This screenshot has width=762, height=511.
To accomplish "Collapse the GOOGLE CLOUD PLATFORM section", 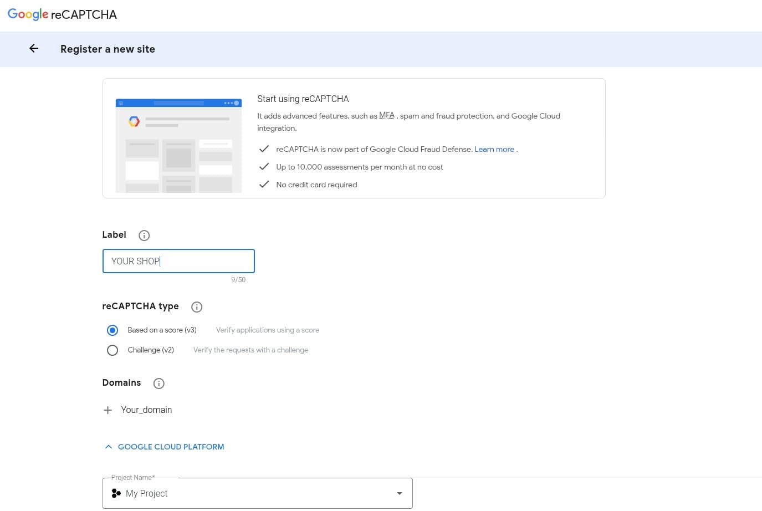I will click(x=165, y=447).
